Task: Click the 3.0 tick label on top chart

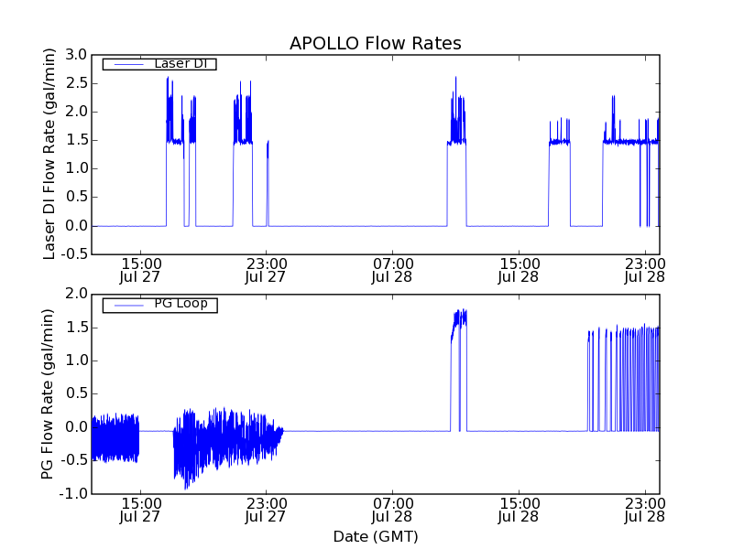Action: pos(76,55)
